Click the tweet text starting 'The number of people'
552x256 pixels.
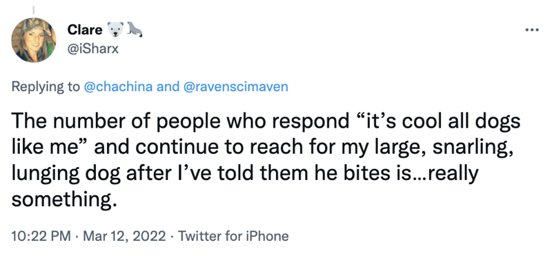266,161
